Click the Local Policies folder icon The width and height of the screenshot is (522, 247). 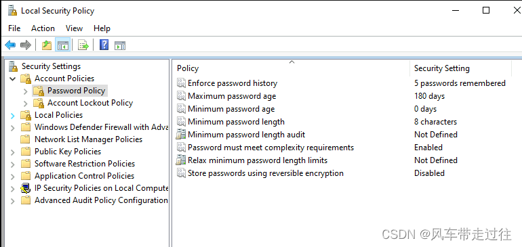(x=26, y=115)
